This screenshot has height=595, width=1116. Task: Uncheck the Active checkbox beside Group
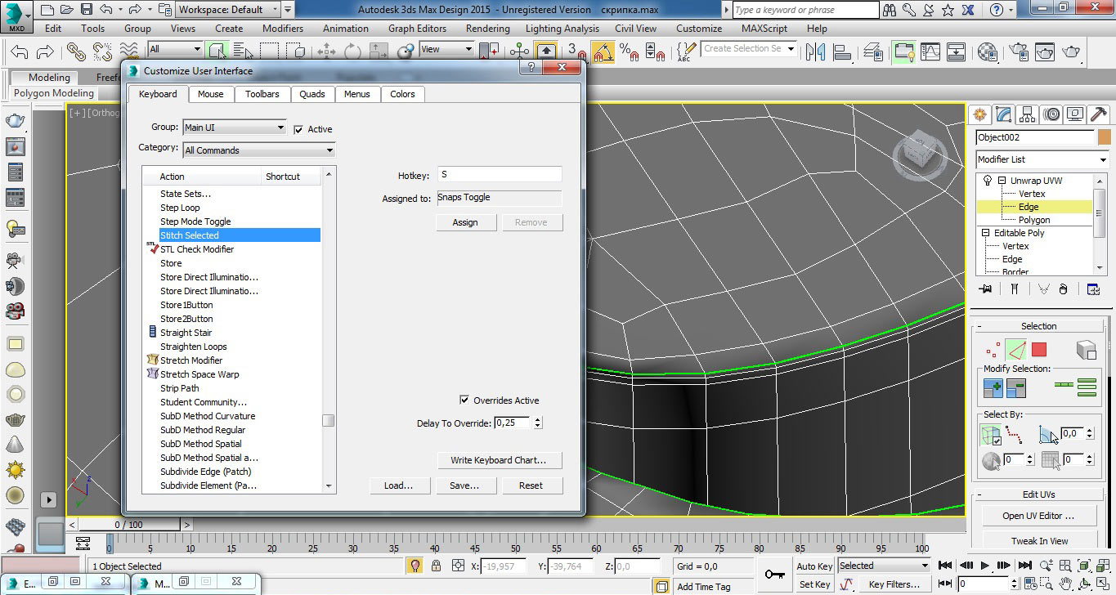point(298,129)
